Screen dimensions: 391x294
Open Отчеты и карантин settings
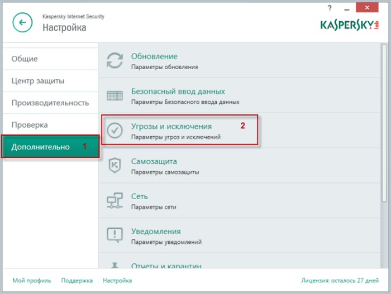pos(166,266)
